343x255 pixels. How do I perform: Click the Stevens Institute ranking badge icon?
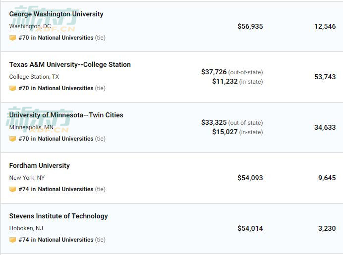click(x=12, y=240)
